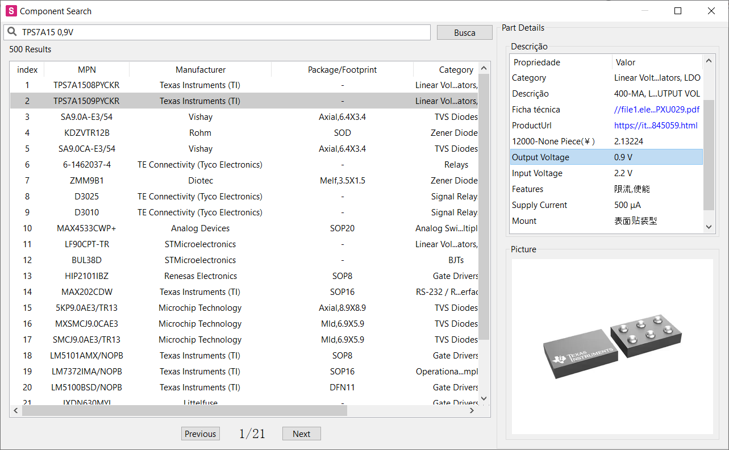
Task: Click SOP20 package cell
Action: coord(343,228)
